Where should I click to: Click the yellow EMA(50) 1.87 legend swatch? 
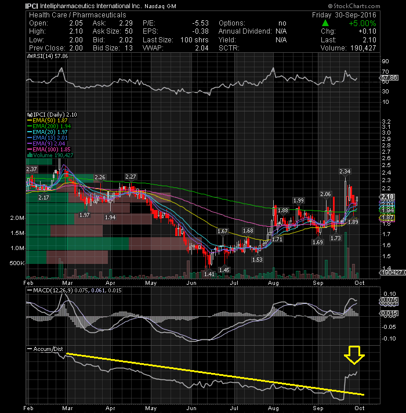coord(30,121)
